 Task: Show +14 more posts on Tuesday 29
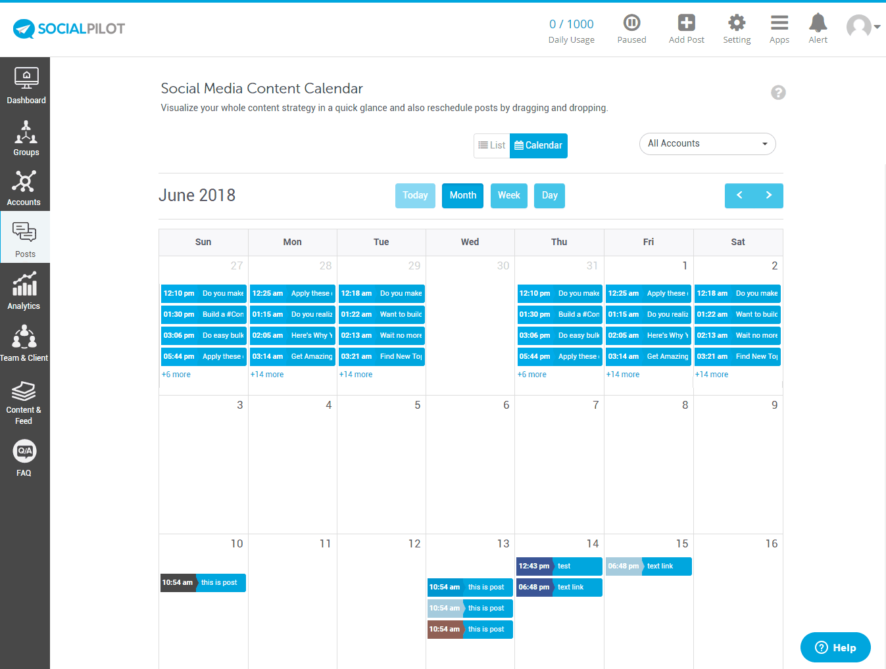click(x=356, y=375)
